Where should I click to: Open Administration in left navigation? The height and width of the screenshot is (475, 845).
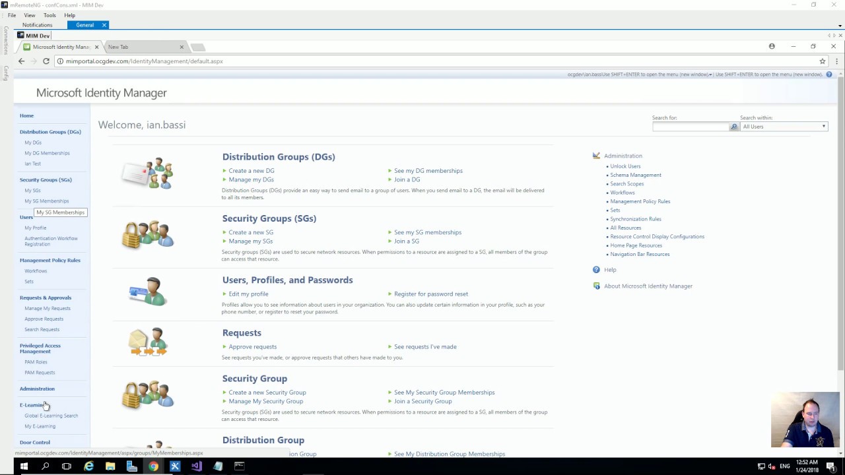[x=37, y=389]
